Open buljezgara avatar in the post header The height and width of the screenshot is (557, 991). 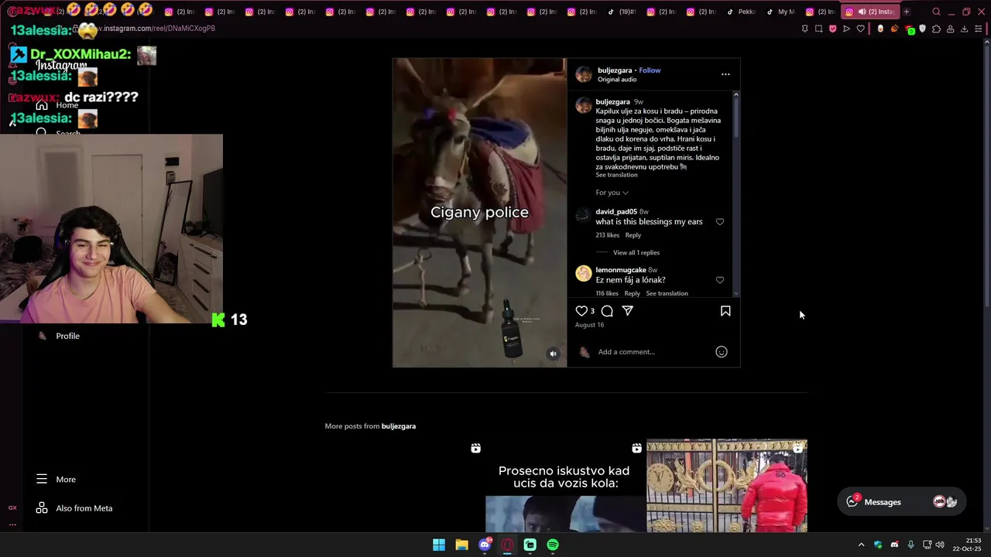pyautogui.click(x=584, y=74)
